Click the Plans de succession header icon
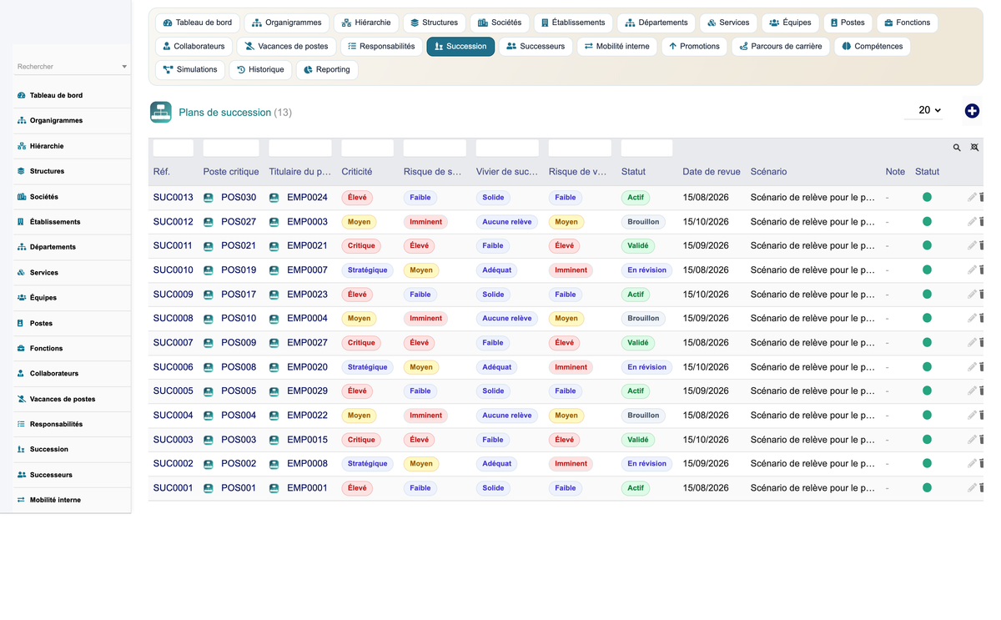The height and width of the screenshot is (620, 1001). pyautogui.click(x=161, y=112)
